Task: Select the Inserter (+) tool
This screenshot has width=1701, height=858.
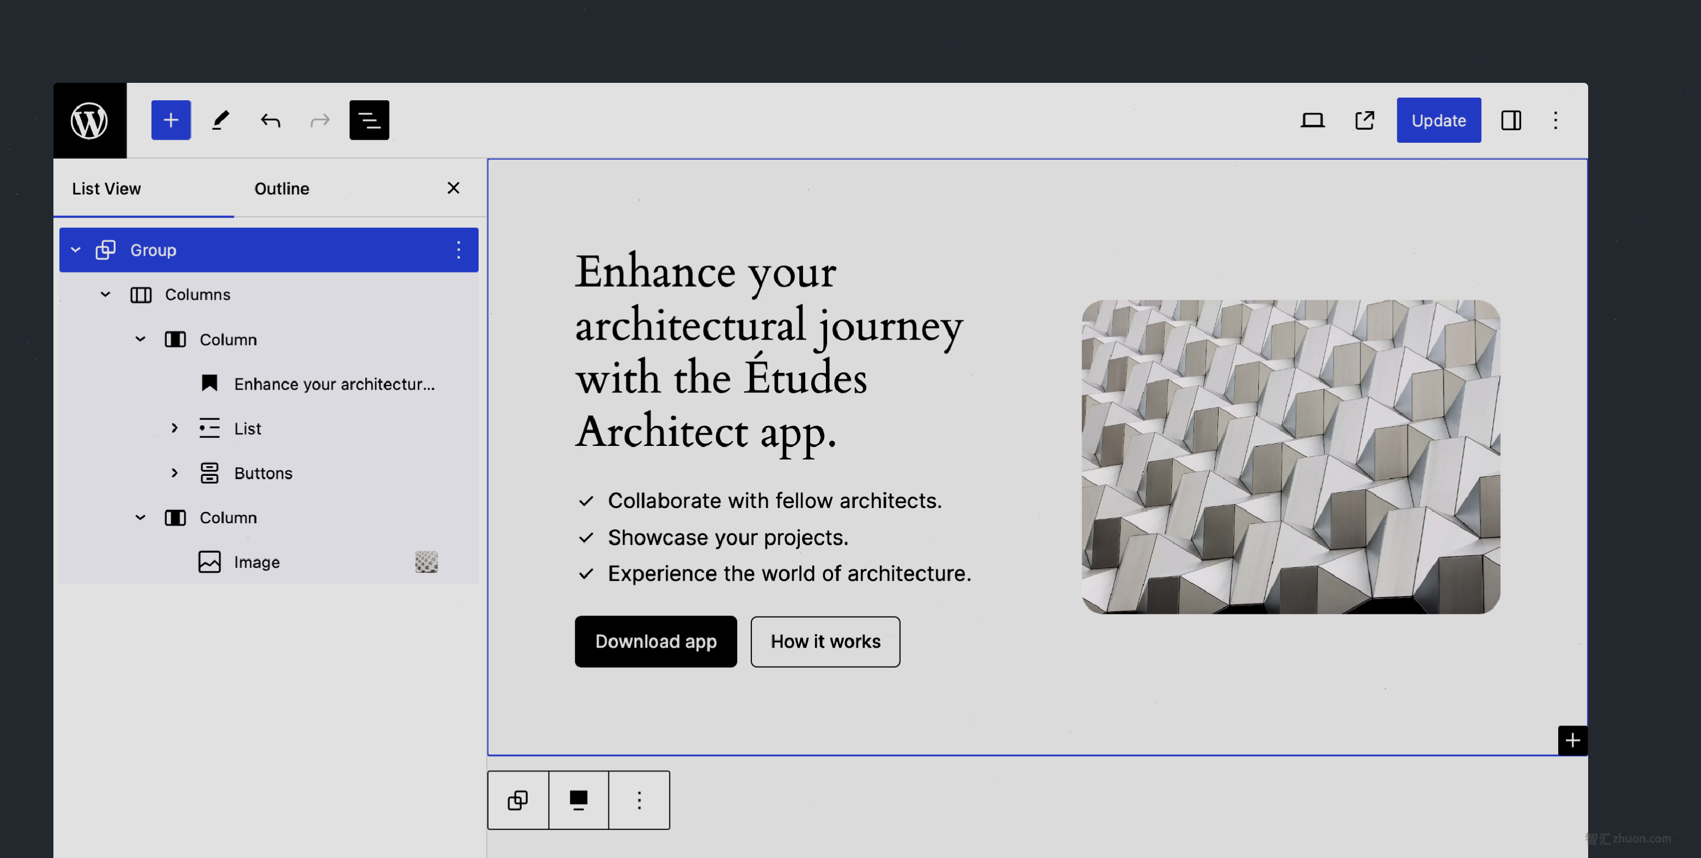Action: point(171,119)
